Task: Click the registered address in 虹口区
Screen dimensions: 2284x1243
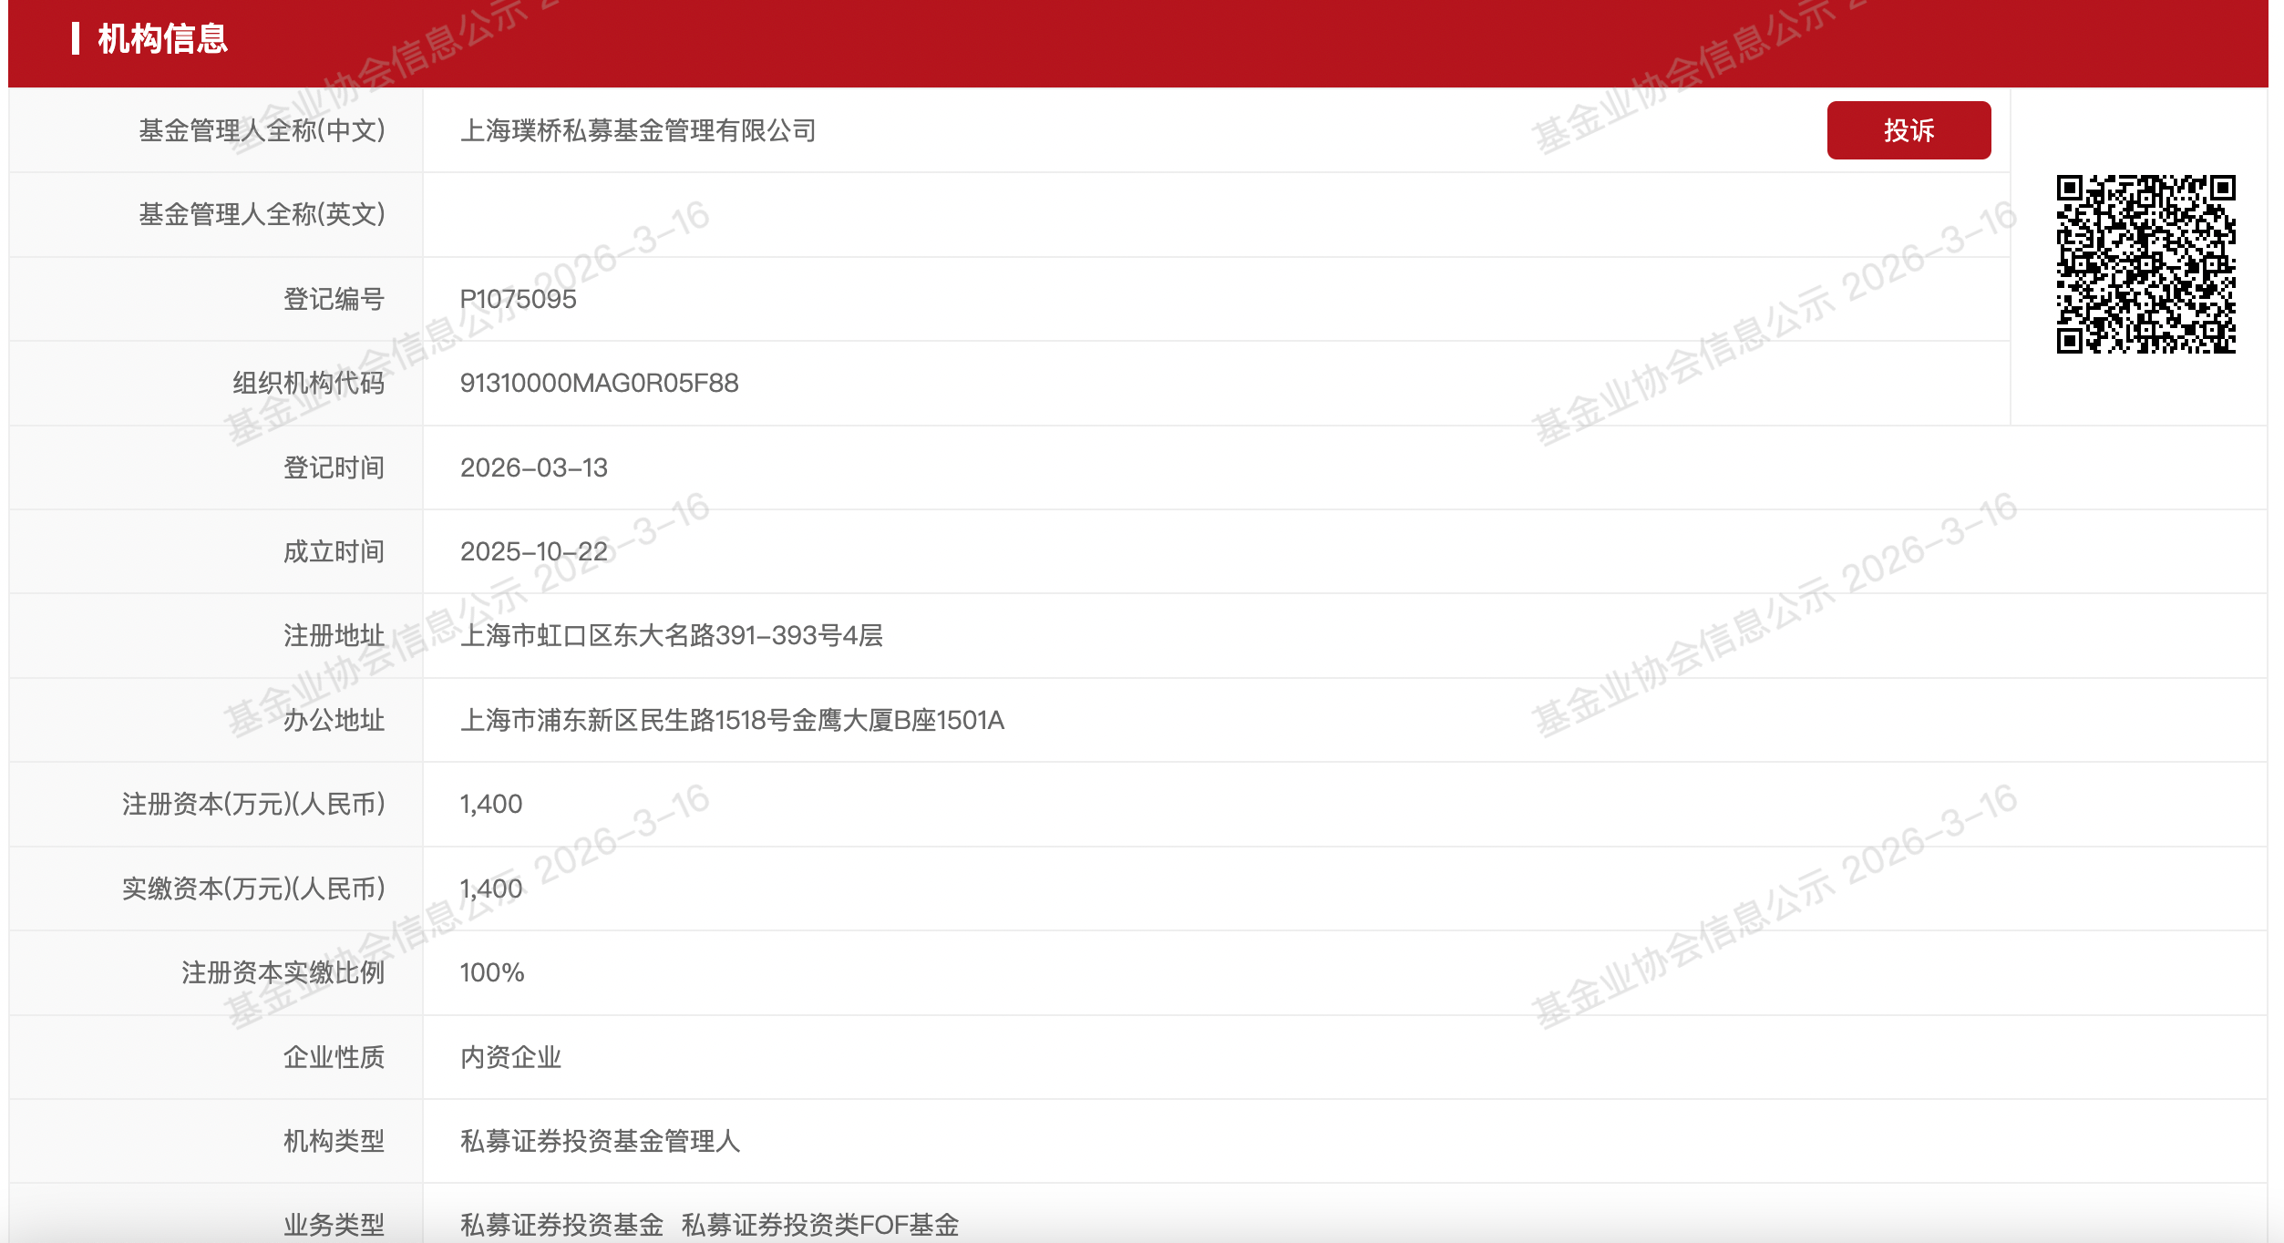Action: pyautogui.click(x=671, y=635)
